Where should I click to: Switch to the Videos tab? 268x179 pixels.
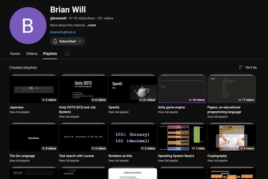tap(32, 54)
